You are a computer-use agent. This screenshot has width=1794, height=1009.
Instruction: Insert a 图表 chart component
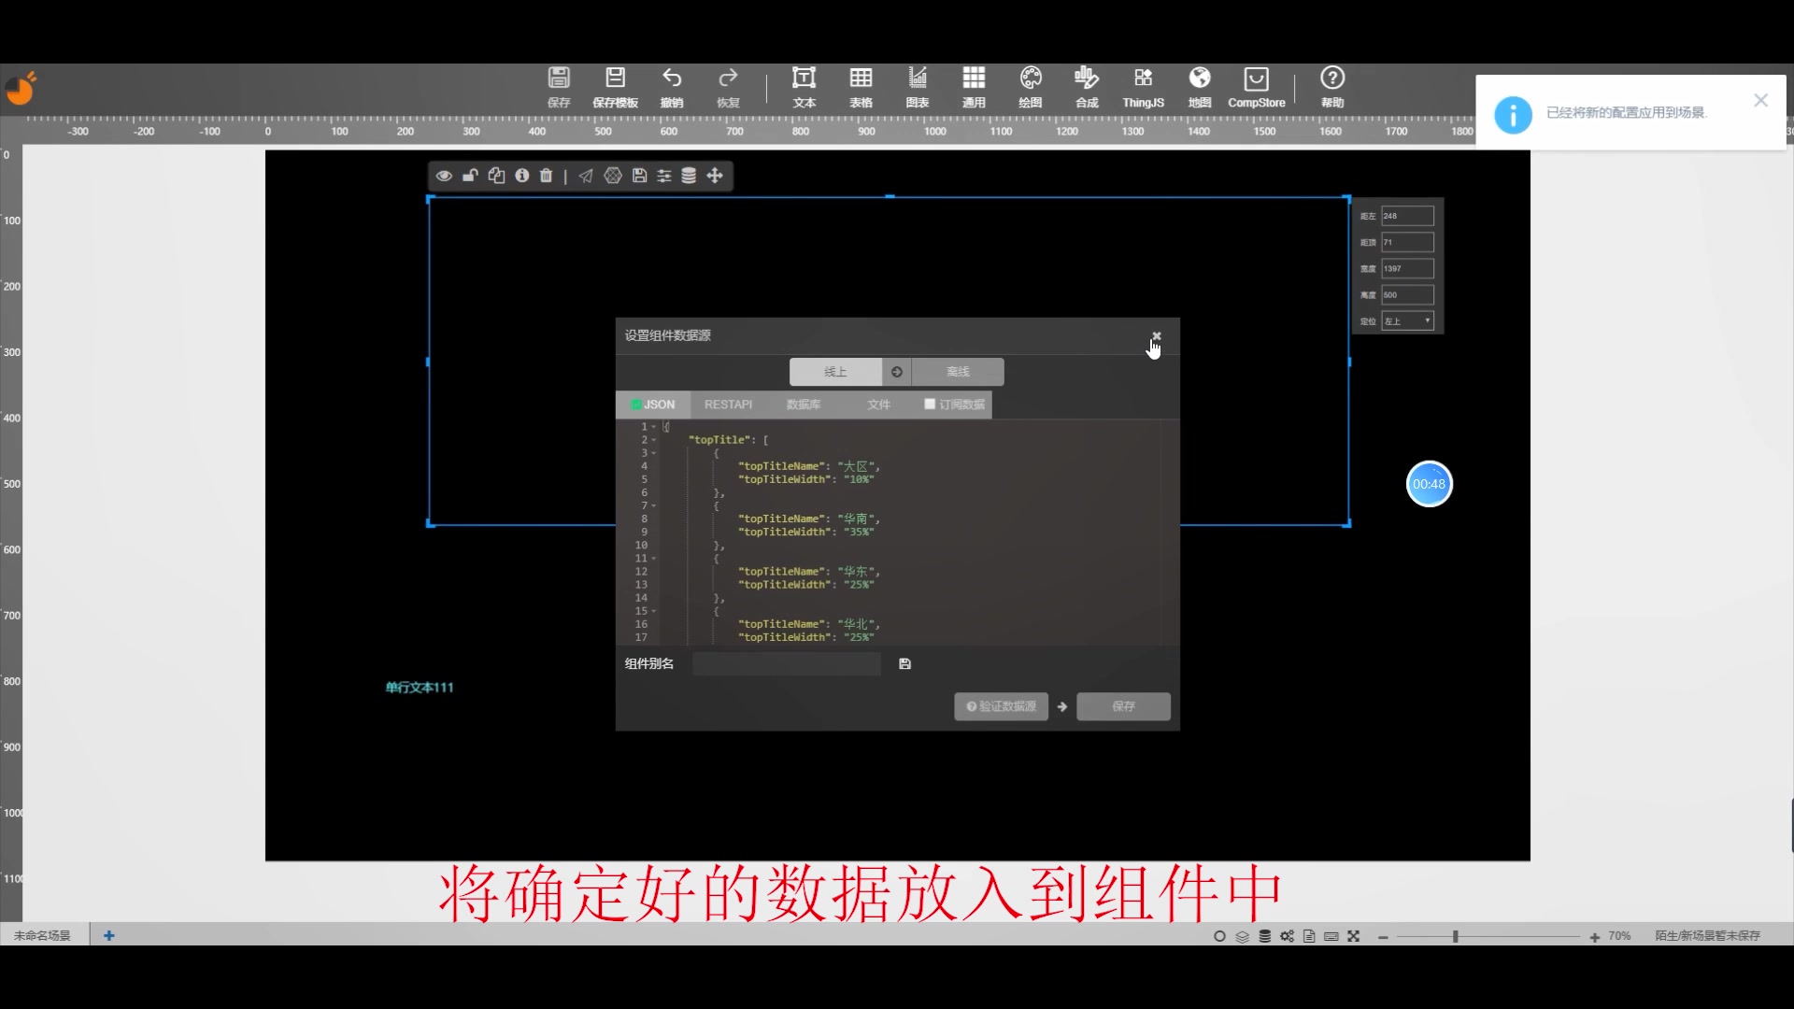pyautogui.click(x=917, y=87)
